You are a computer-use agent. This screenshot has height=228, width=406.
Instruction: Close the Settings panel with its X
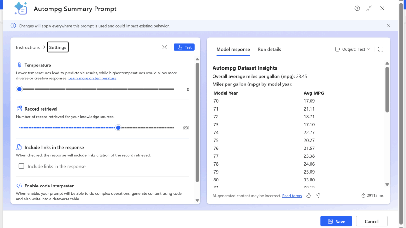[x=164, y=47]
